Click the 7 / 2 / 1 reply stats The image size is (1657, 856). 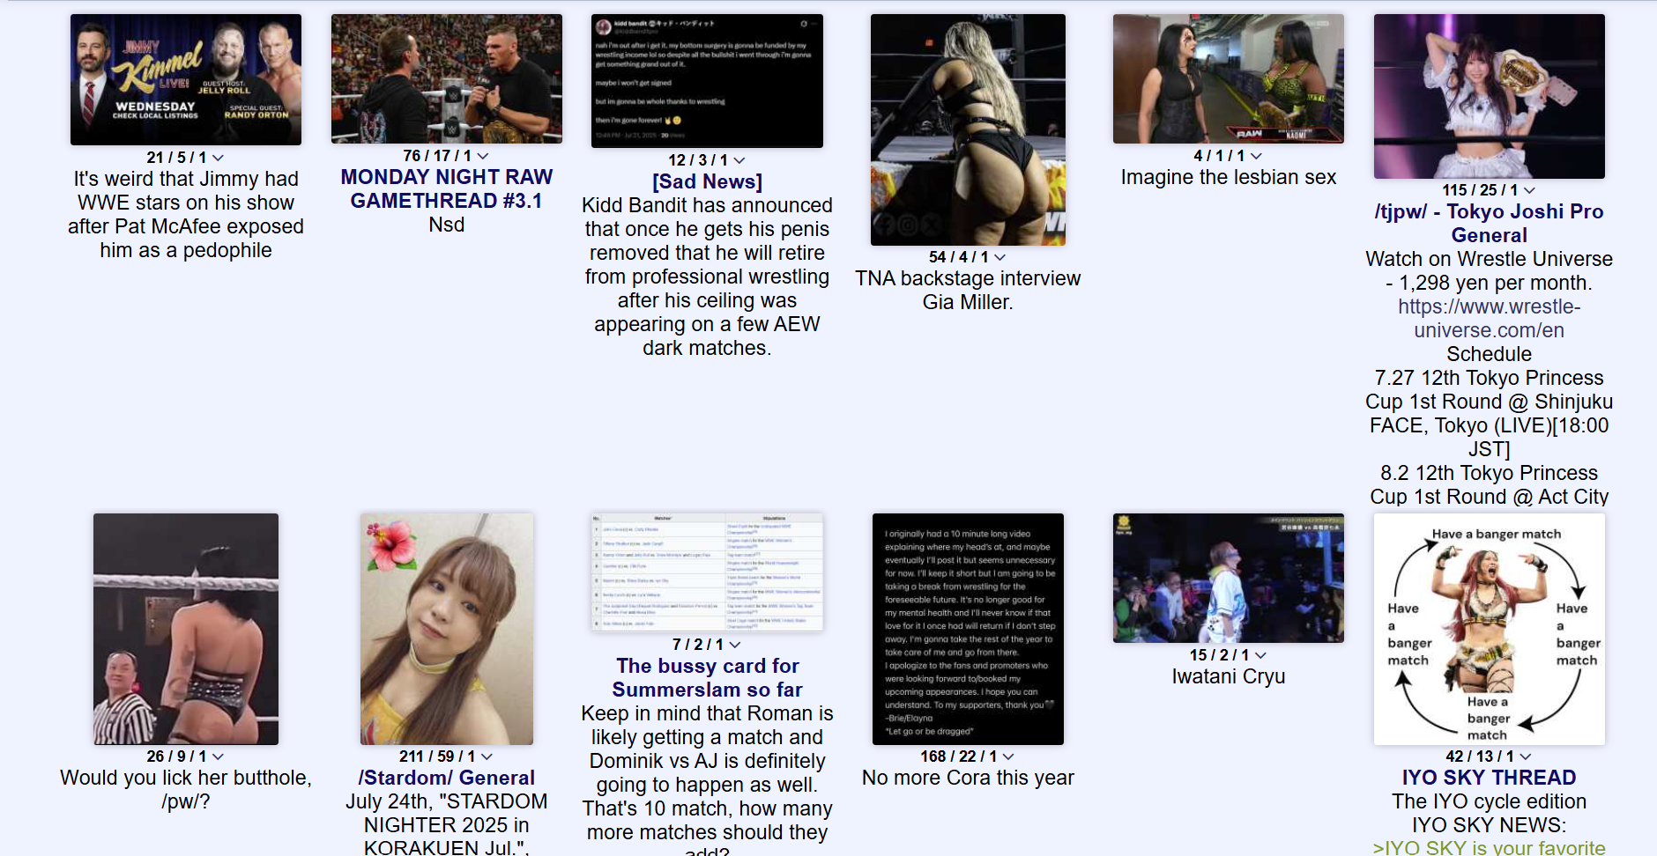pos(698,645)
